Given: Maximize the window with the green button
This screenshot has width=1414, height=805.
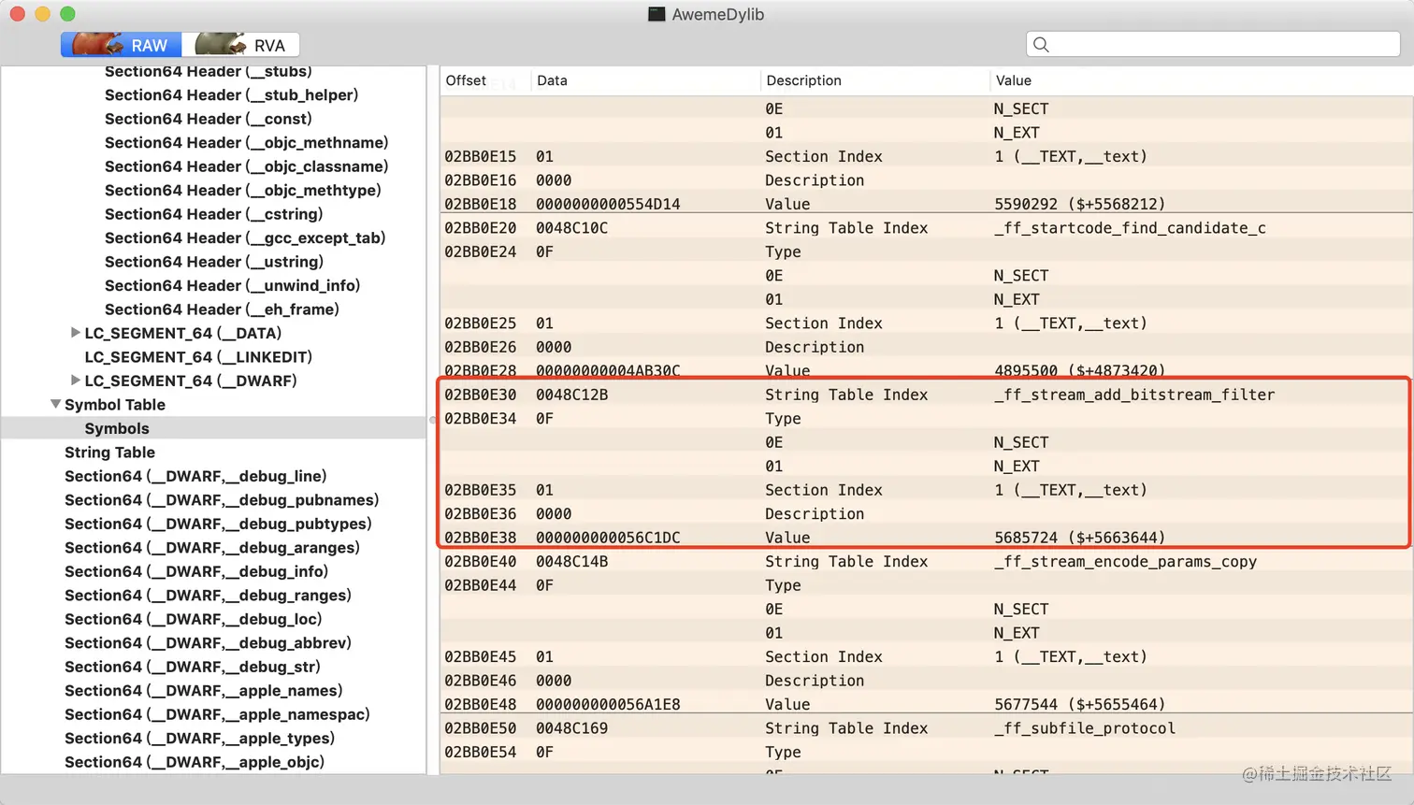Looking at the screenshot, I should pos(67,14).
